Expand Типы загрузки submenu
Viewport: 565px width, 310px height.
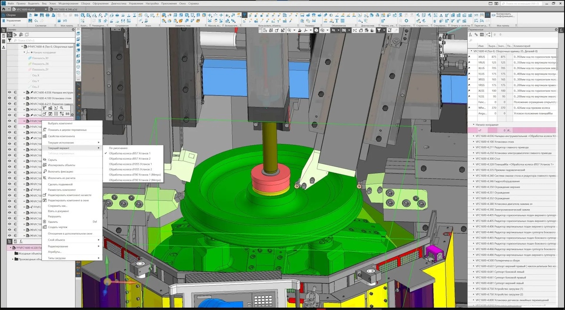click(x=72, y=258)
